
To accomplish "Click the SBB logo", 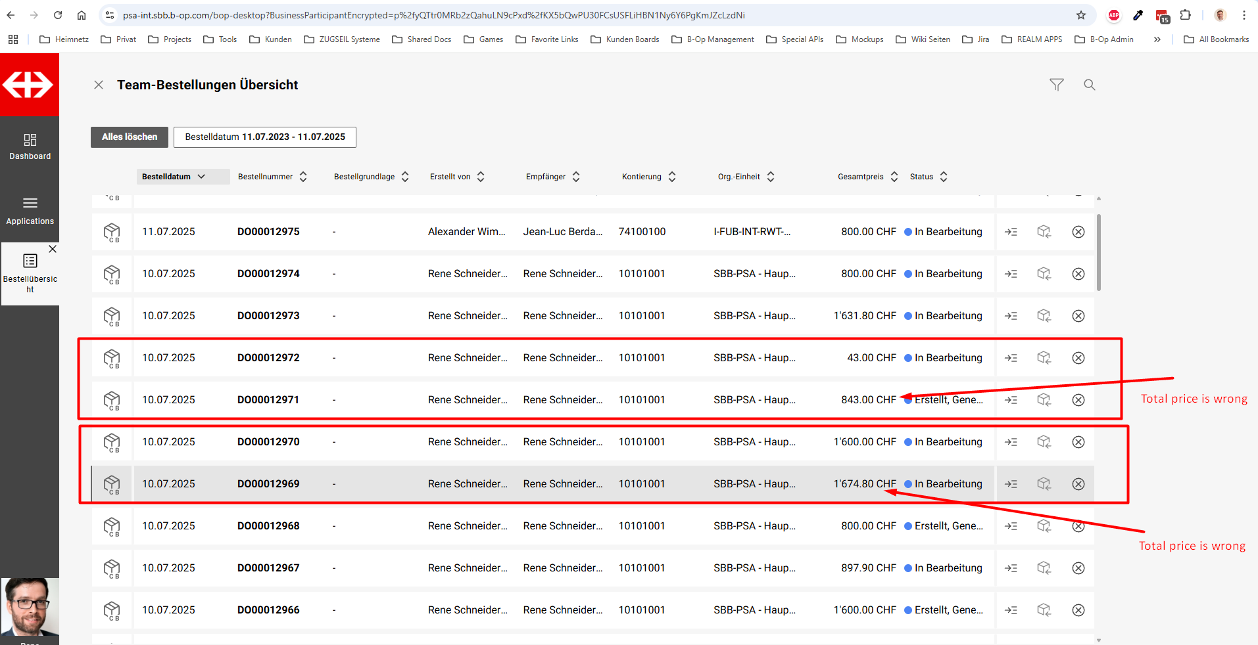I will (x=29, y=85).
